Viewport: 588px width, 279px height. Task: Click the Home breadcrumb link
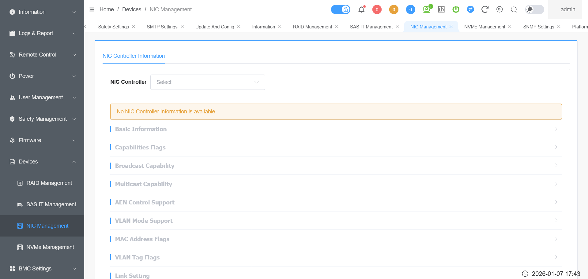[107, 9]
